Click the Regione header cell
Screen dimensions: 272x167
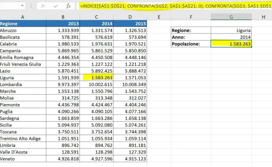[23, 24]
